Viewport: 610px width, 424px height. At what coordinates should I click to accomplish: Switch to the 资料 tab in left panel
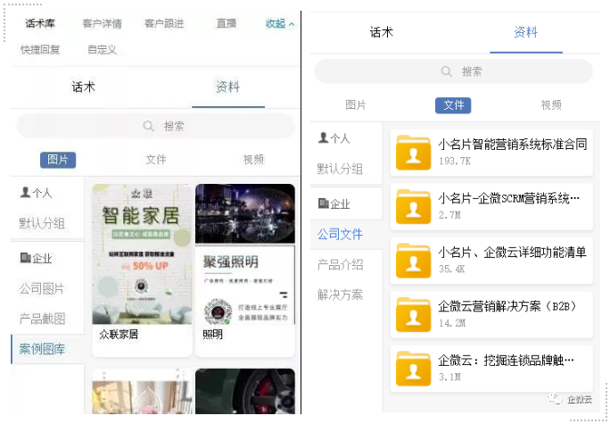[227, 87]
